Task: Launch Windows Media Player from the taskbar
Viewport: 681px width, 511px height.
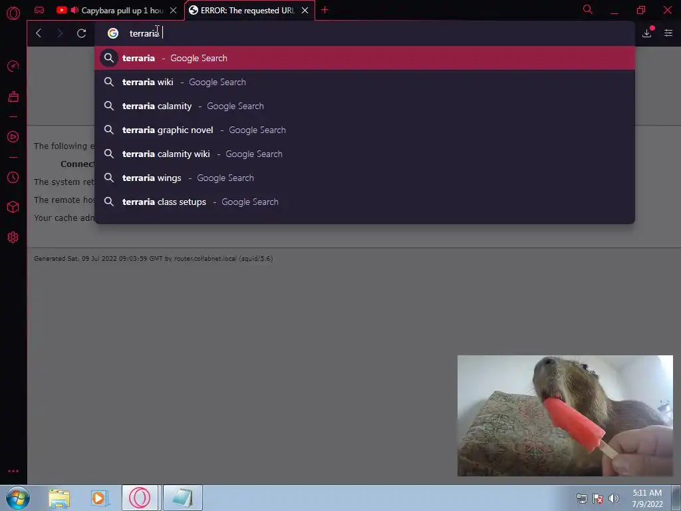Action: point(100,498)
